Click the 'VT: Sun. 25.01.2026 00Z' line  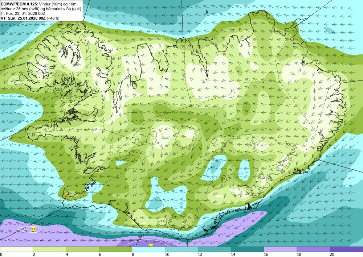click(23, 18)
